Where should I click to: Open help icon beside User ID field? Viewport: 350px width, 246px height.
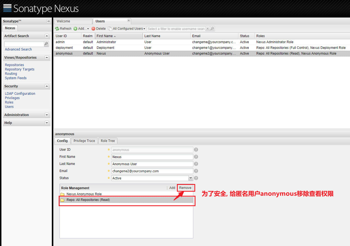coord(196,150)
